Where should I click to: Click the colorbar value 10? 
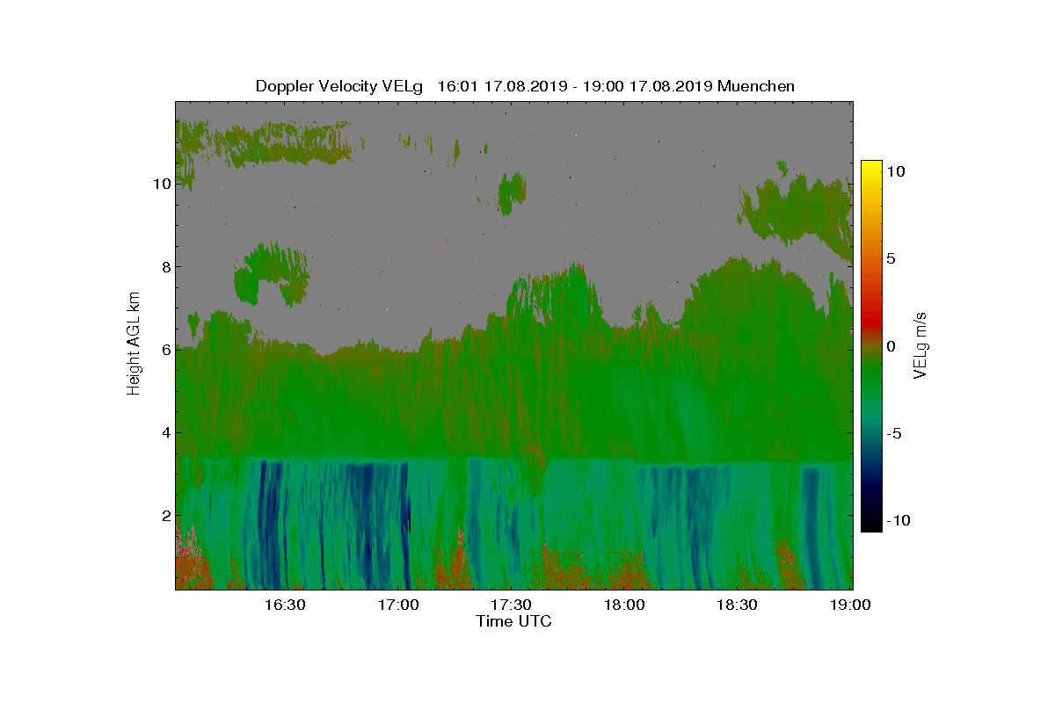click(895, 172)
